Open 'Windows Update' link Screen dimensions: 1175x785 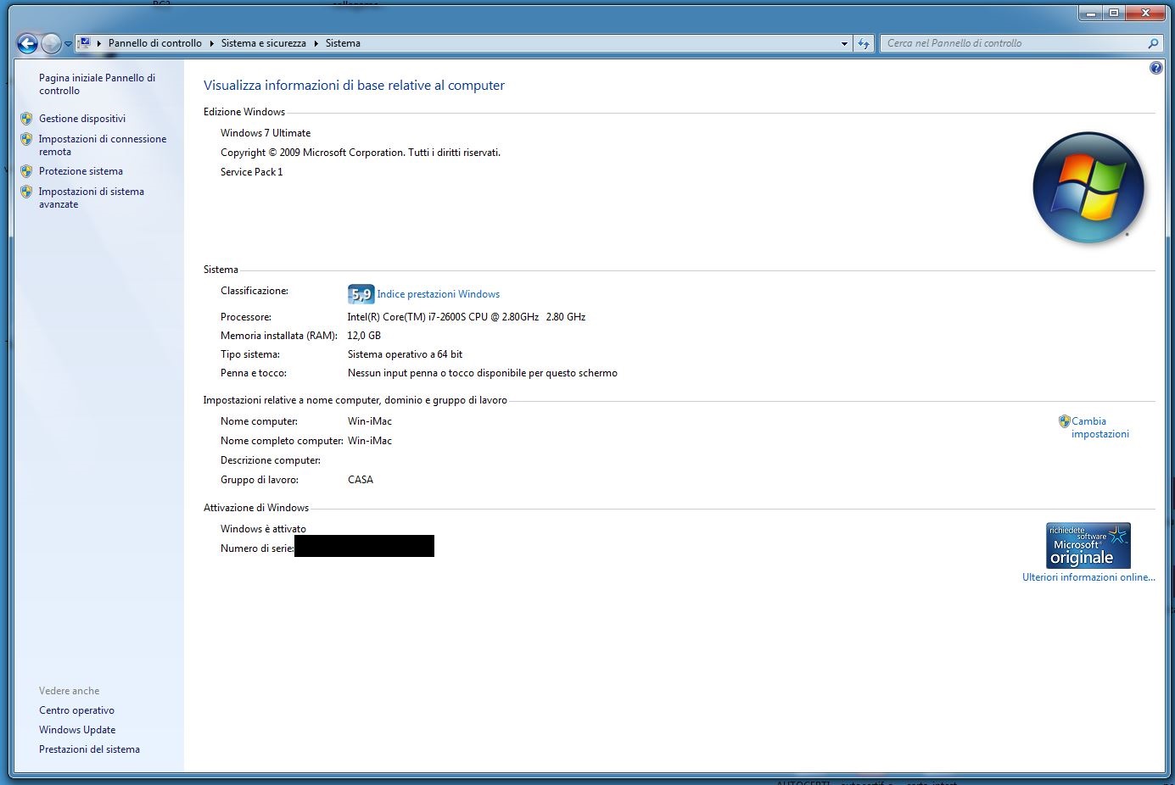click(x=77, y=730)
